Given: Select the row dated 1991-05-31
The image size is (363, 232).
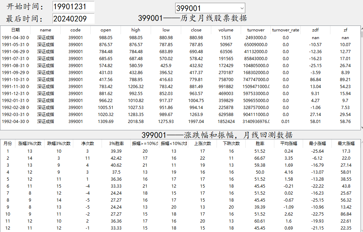Looking at the screenshot, I should click(180, 45).
